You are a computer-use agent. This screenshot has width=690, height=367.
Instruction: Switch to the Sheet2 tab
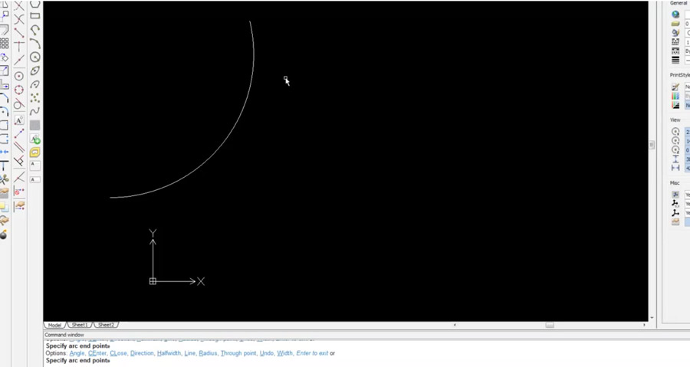coord(106,326)
